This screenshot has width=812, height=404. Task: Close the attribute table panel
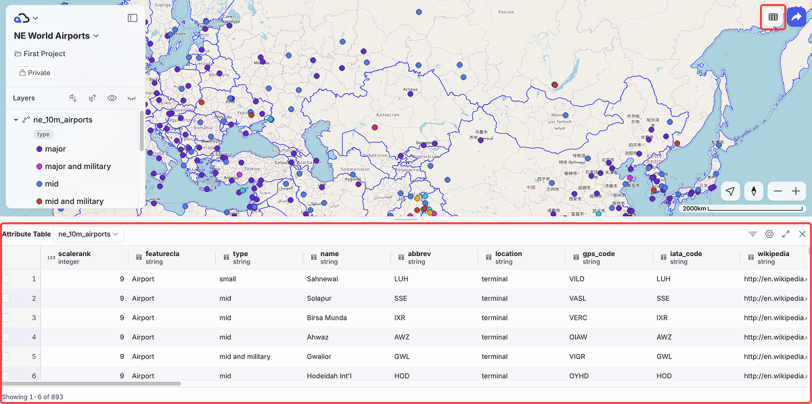click(x=802, y=234)
